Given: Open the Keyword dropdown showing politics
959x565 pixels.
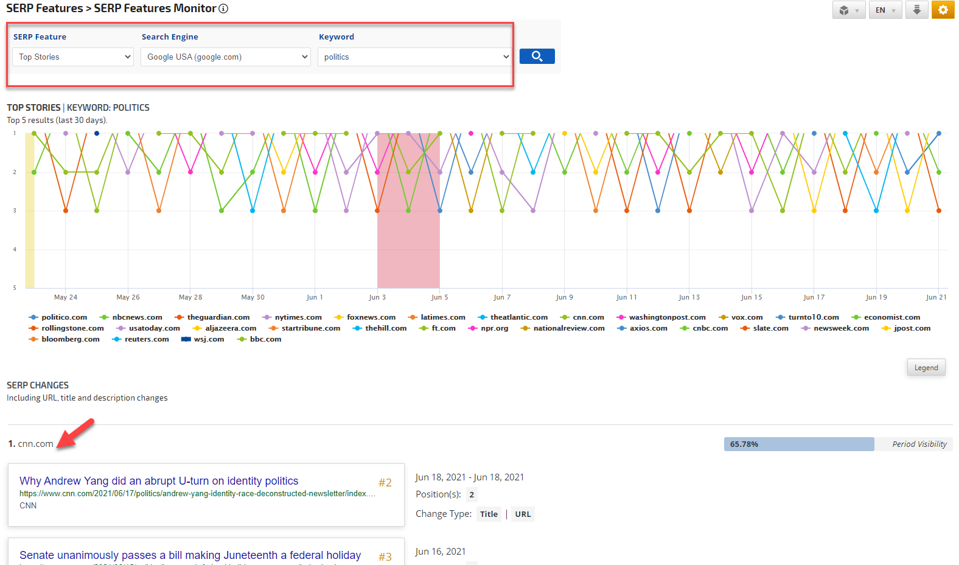Looking at the screenshot, I should (414, 57).
